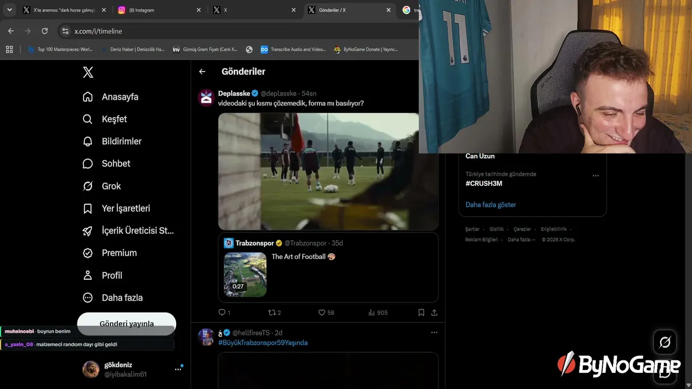Open Gizlilik footer link

point(496,229)
